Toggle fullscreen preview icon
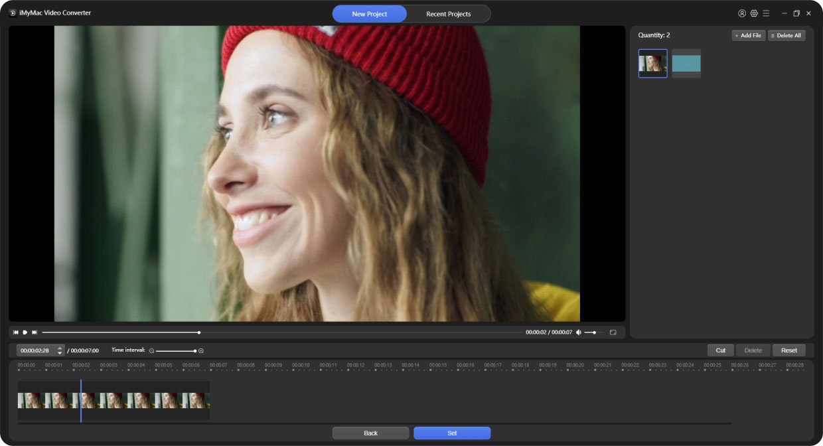823x446 pixels. click(613, 332)
